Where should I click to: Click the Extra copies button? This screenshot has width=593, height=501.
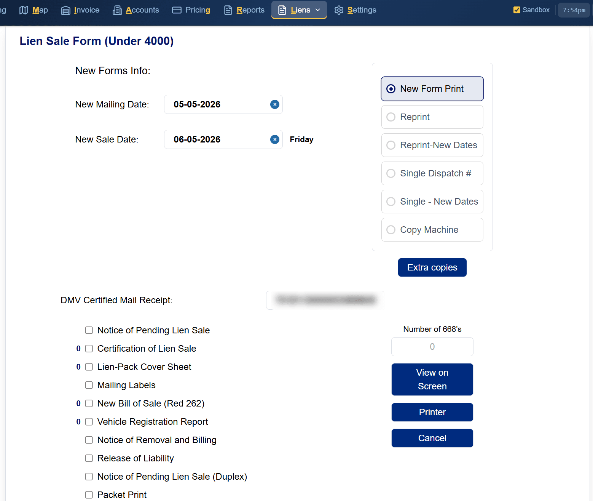click(x=432, y=267)
